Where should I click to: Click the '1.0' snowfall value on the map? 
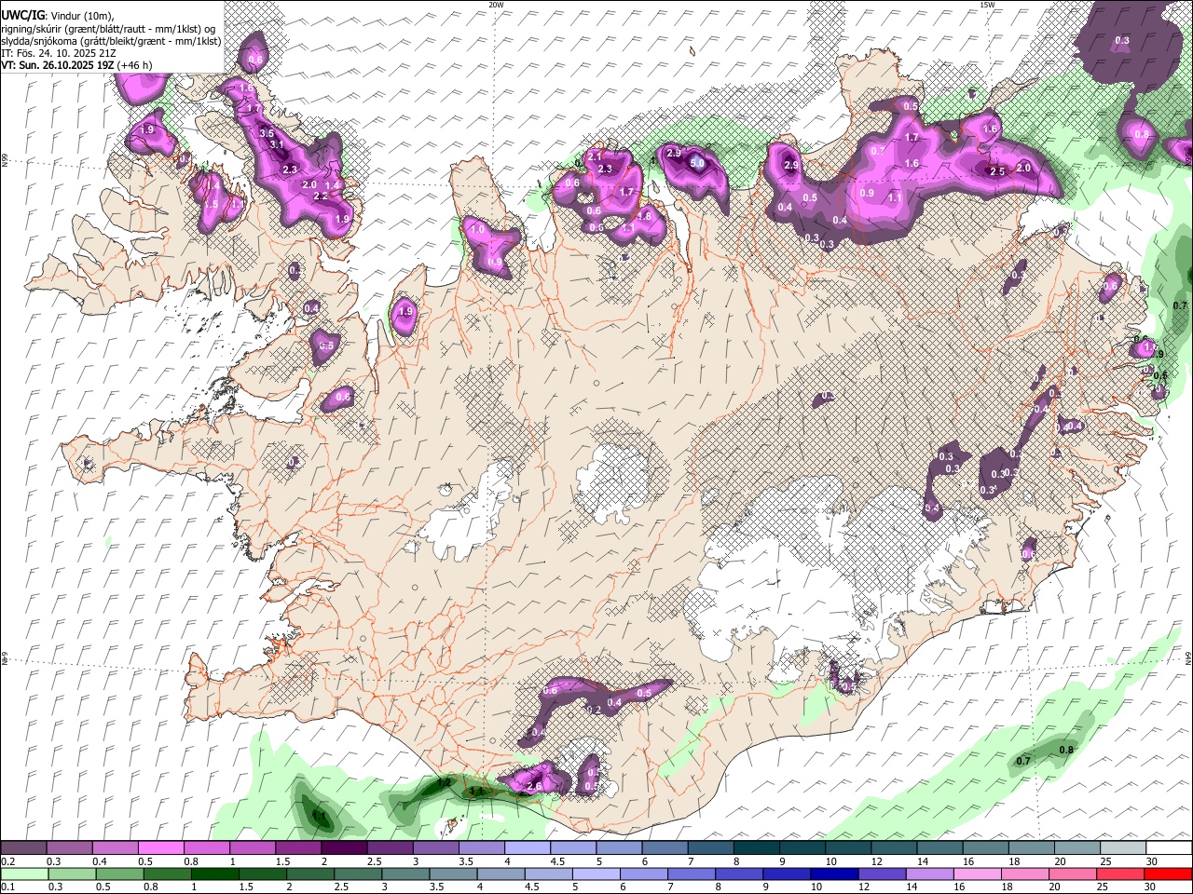477,229
